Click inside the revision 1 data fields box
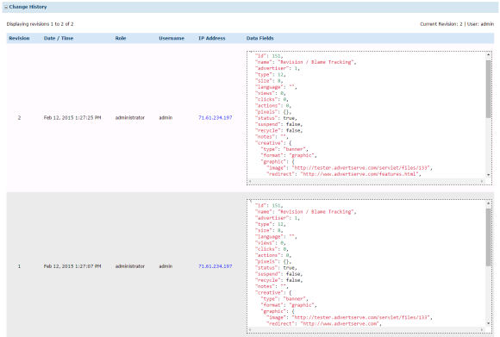 [x=369, y=266]
